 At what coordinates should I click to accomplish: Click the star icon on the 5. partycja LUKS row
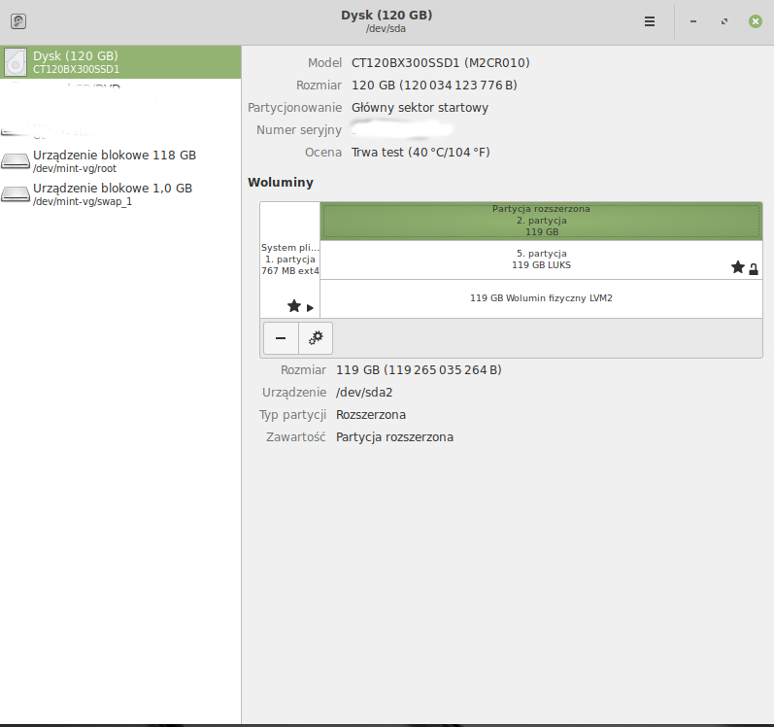coord(737,267)
